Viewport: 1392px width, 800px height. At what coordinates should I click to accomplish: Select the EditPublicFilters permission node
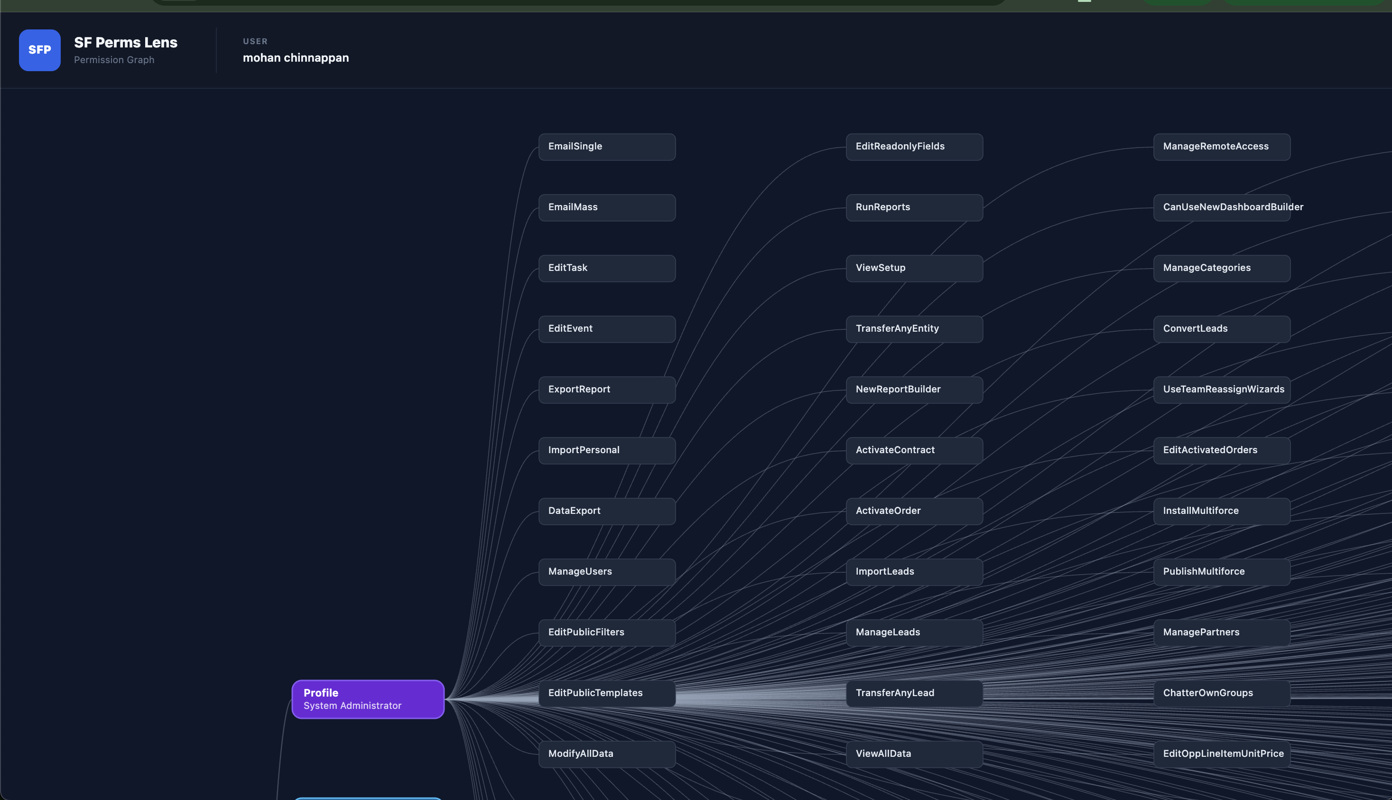click(607, 633)
